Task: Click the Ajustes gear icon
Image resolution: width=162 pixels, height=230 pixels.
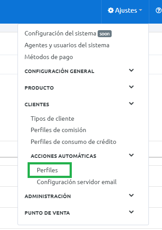Action: click(111, 10)
